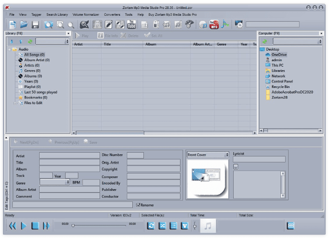This screenshot has height=238, width=329.
Task: Select Bookmarks (0) in Library tree
Action: tap(36, 97)
